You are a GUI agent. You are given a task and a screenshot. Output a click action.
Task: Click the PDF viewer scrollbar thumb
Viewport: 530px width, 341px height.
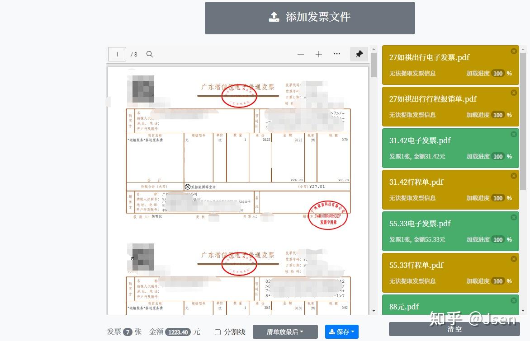click(x=374, y=65)
